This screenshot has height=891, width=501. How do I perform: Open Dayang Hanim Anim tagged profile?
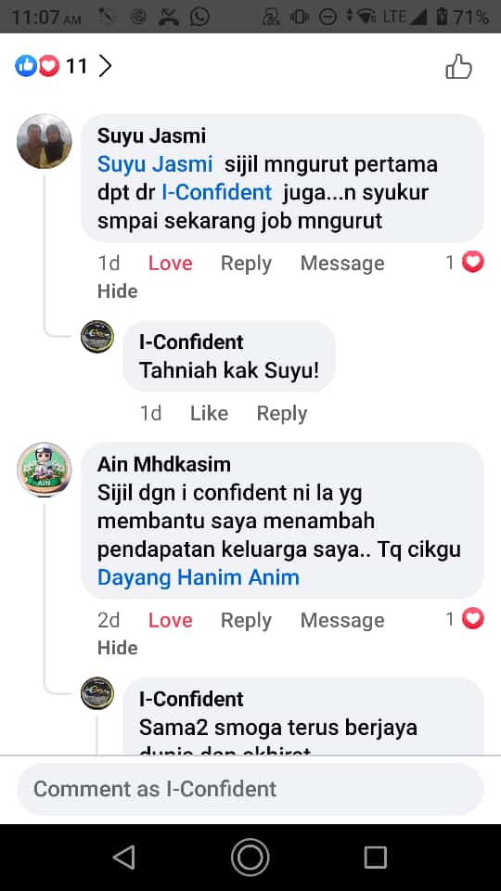coord(199,577)
